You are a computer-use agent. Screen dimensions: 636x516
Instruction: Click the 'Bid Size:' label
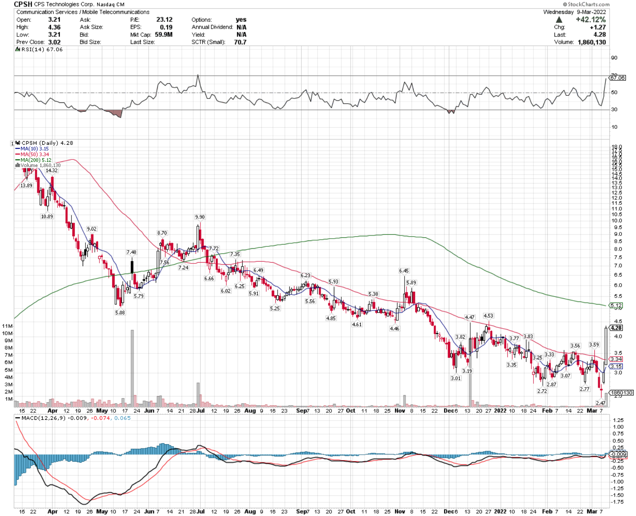pos(90,42)
